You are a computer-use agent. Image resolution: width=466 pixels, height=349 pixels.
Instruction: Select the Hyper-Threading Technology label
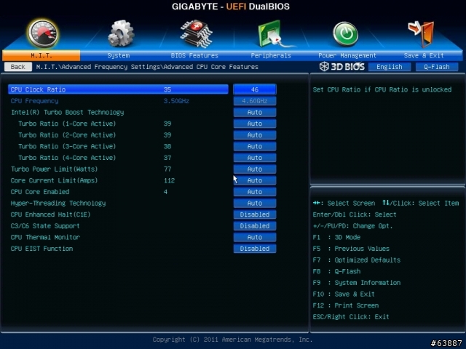click(x=58, y=204)
